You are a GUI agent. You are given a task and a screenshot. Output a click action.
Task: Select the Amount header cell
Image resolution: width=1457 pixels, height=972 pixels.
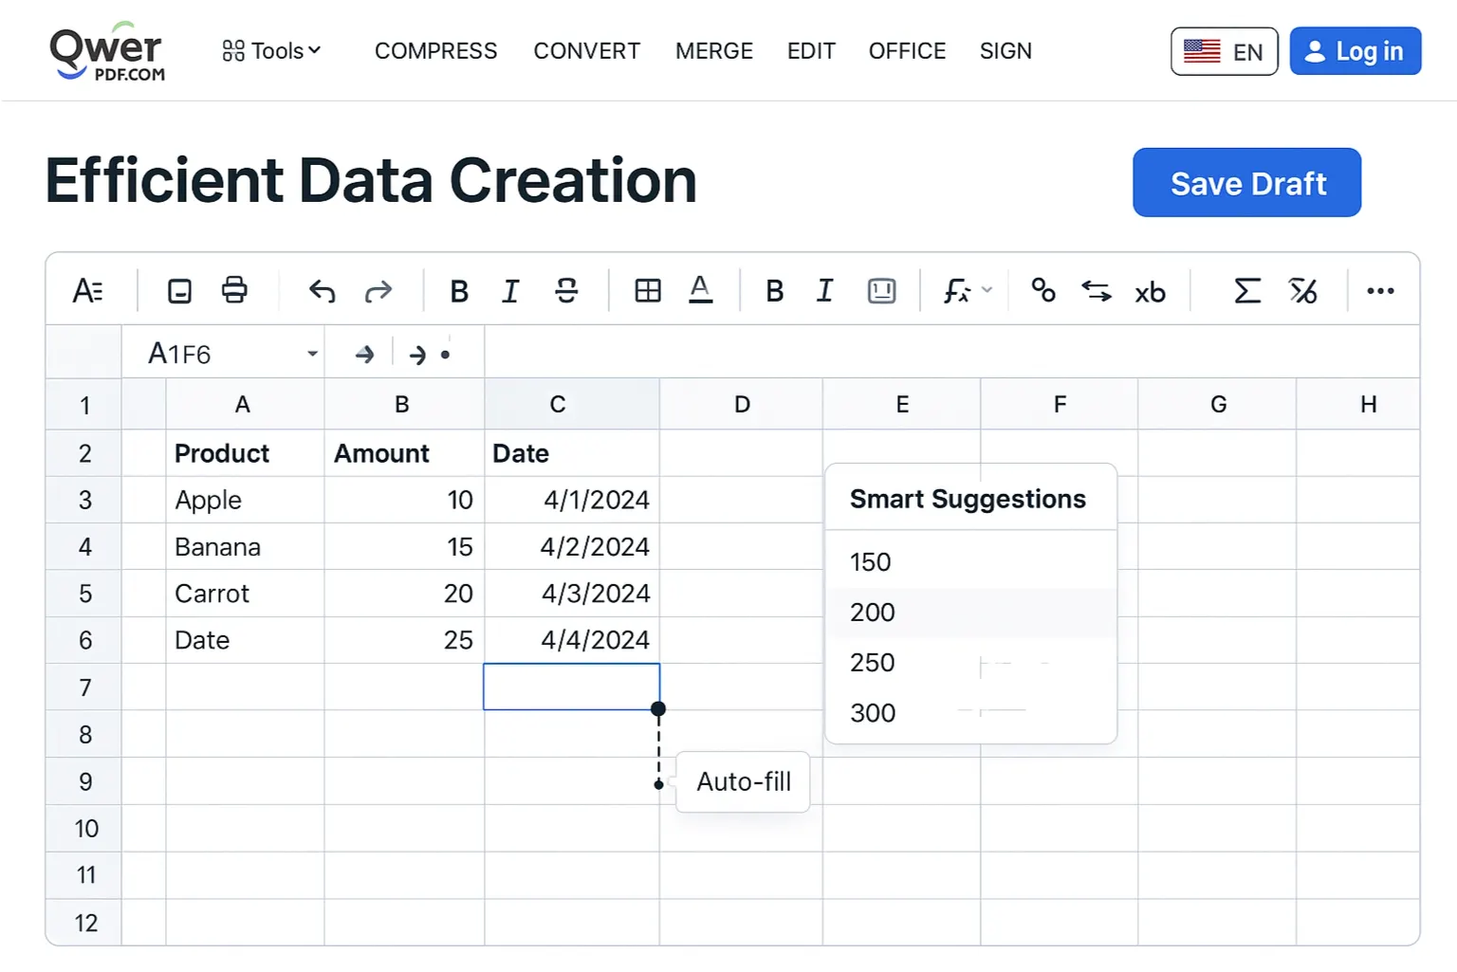(404, 452)
